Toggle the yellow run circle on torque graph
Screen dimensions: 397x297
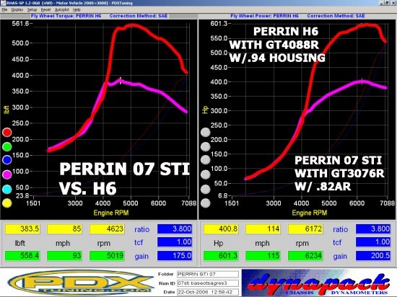click(x=6, y=203)
